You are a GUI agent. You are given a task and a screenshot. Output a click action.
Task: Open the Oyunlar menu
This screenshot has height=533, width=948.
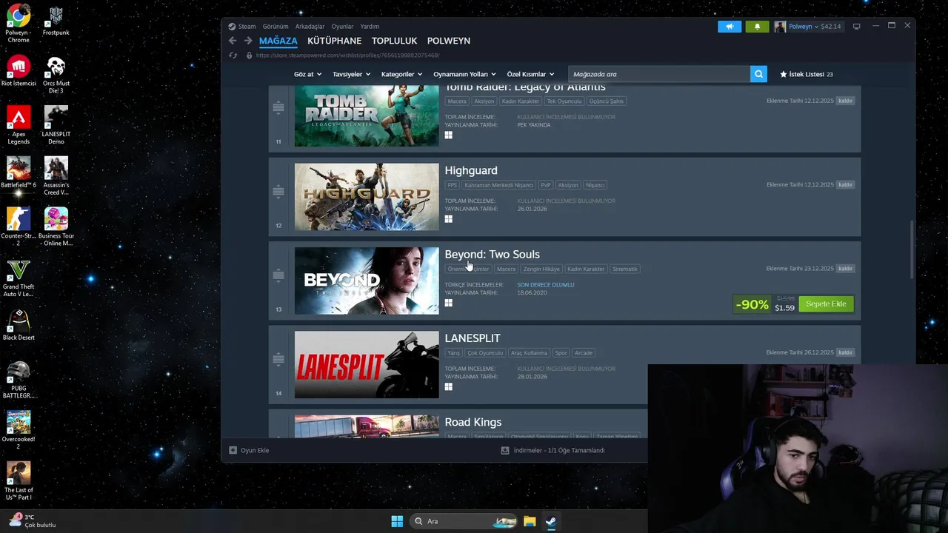pyautogui.click(x=342, y=27)
